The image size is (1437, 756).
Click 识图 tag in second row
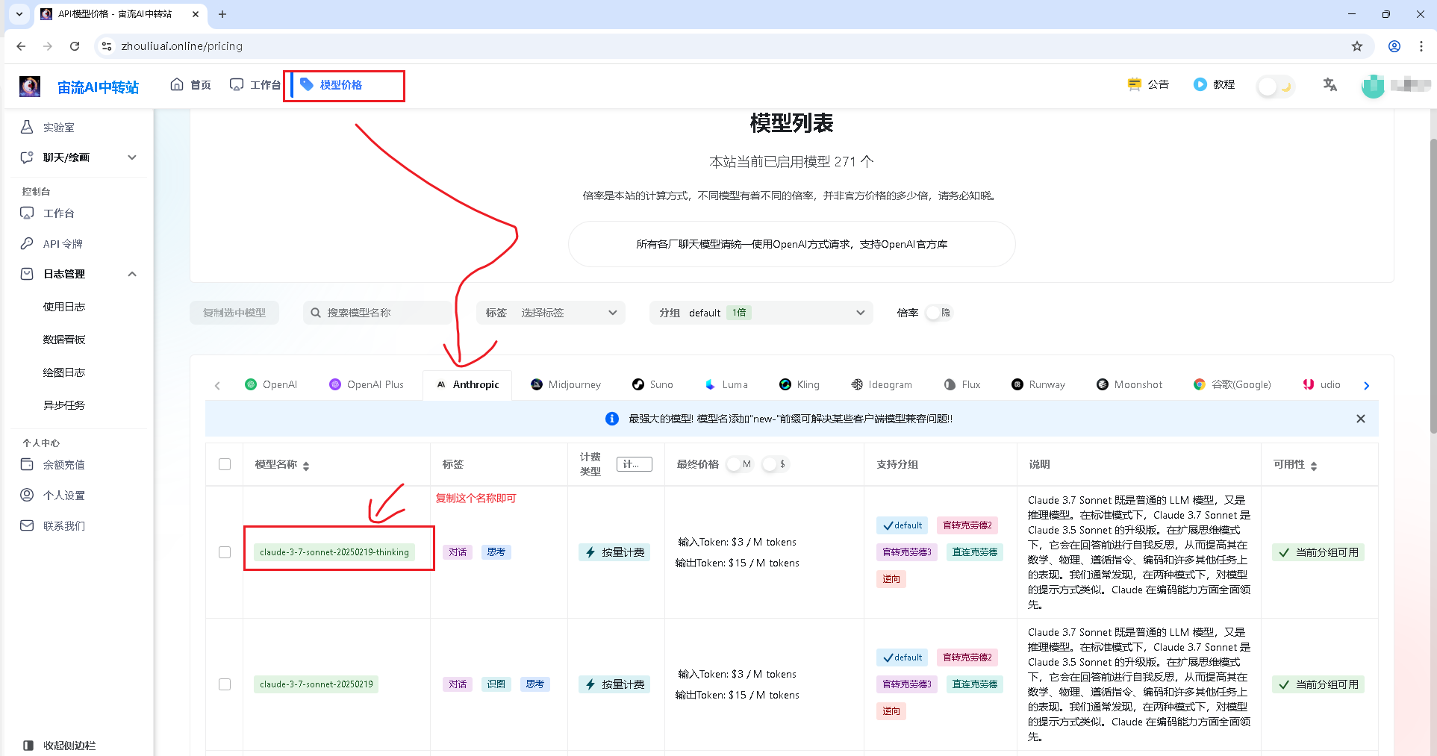coord(496,684)
